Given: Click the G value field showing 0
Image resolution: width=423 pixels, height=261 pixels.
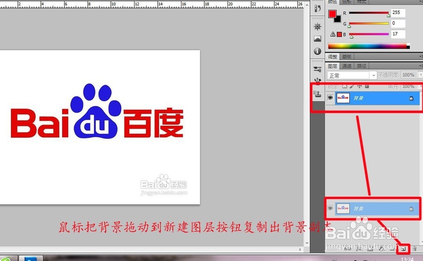Looking at the screenshot, I should [398, 23].
